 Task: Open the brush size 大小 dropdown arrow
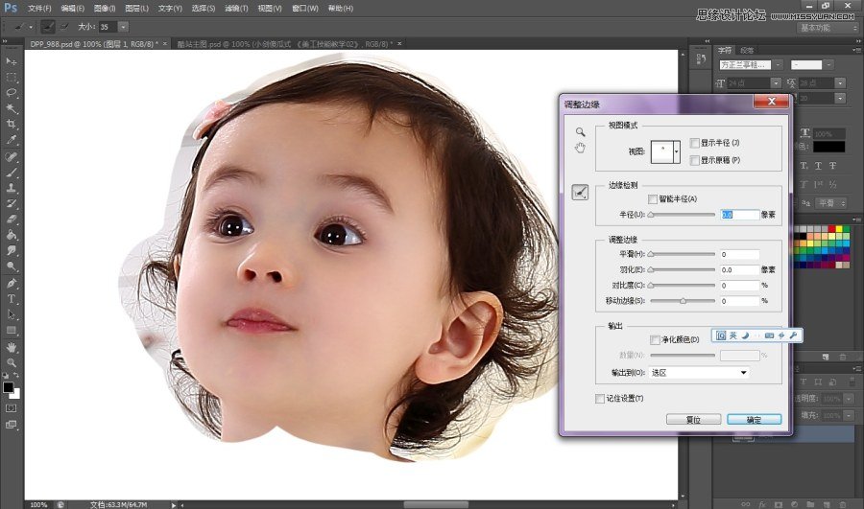pyautogui.click(x=124, y=27)
